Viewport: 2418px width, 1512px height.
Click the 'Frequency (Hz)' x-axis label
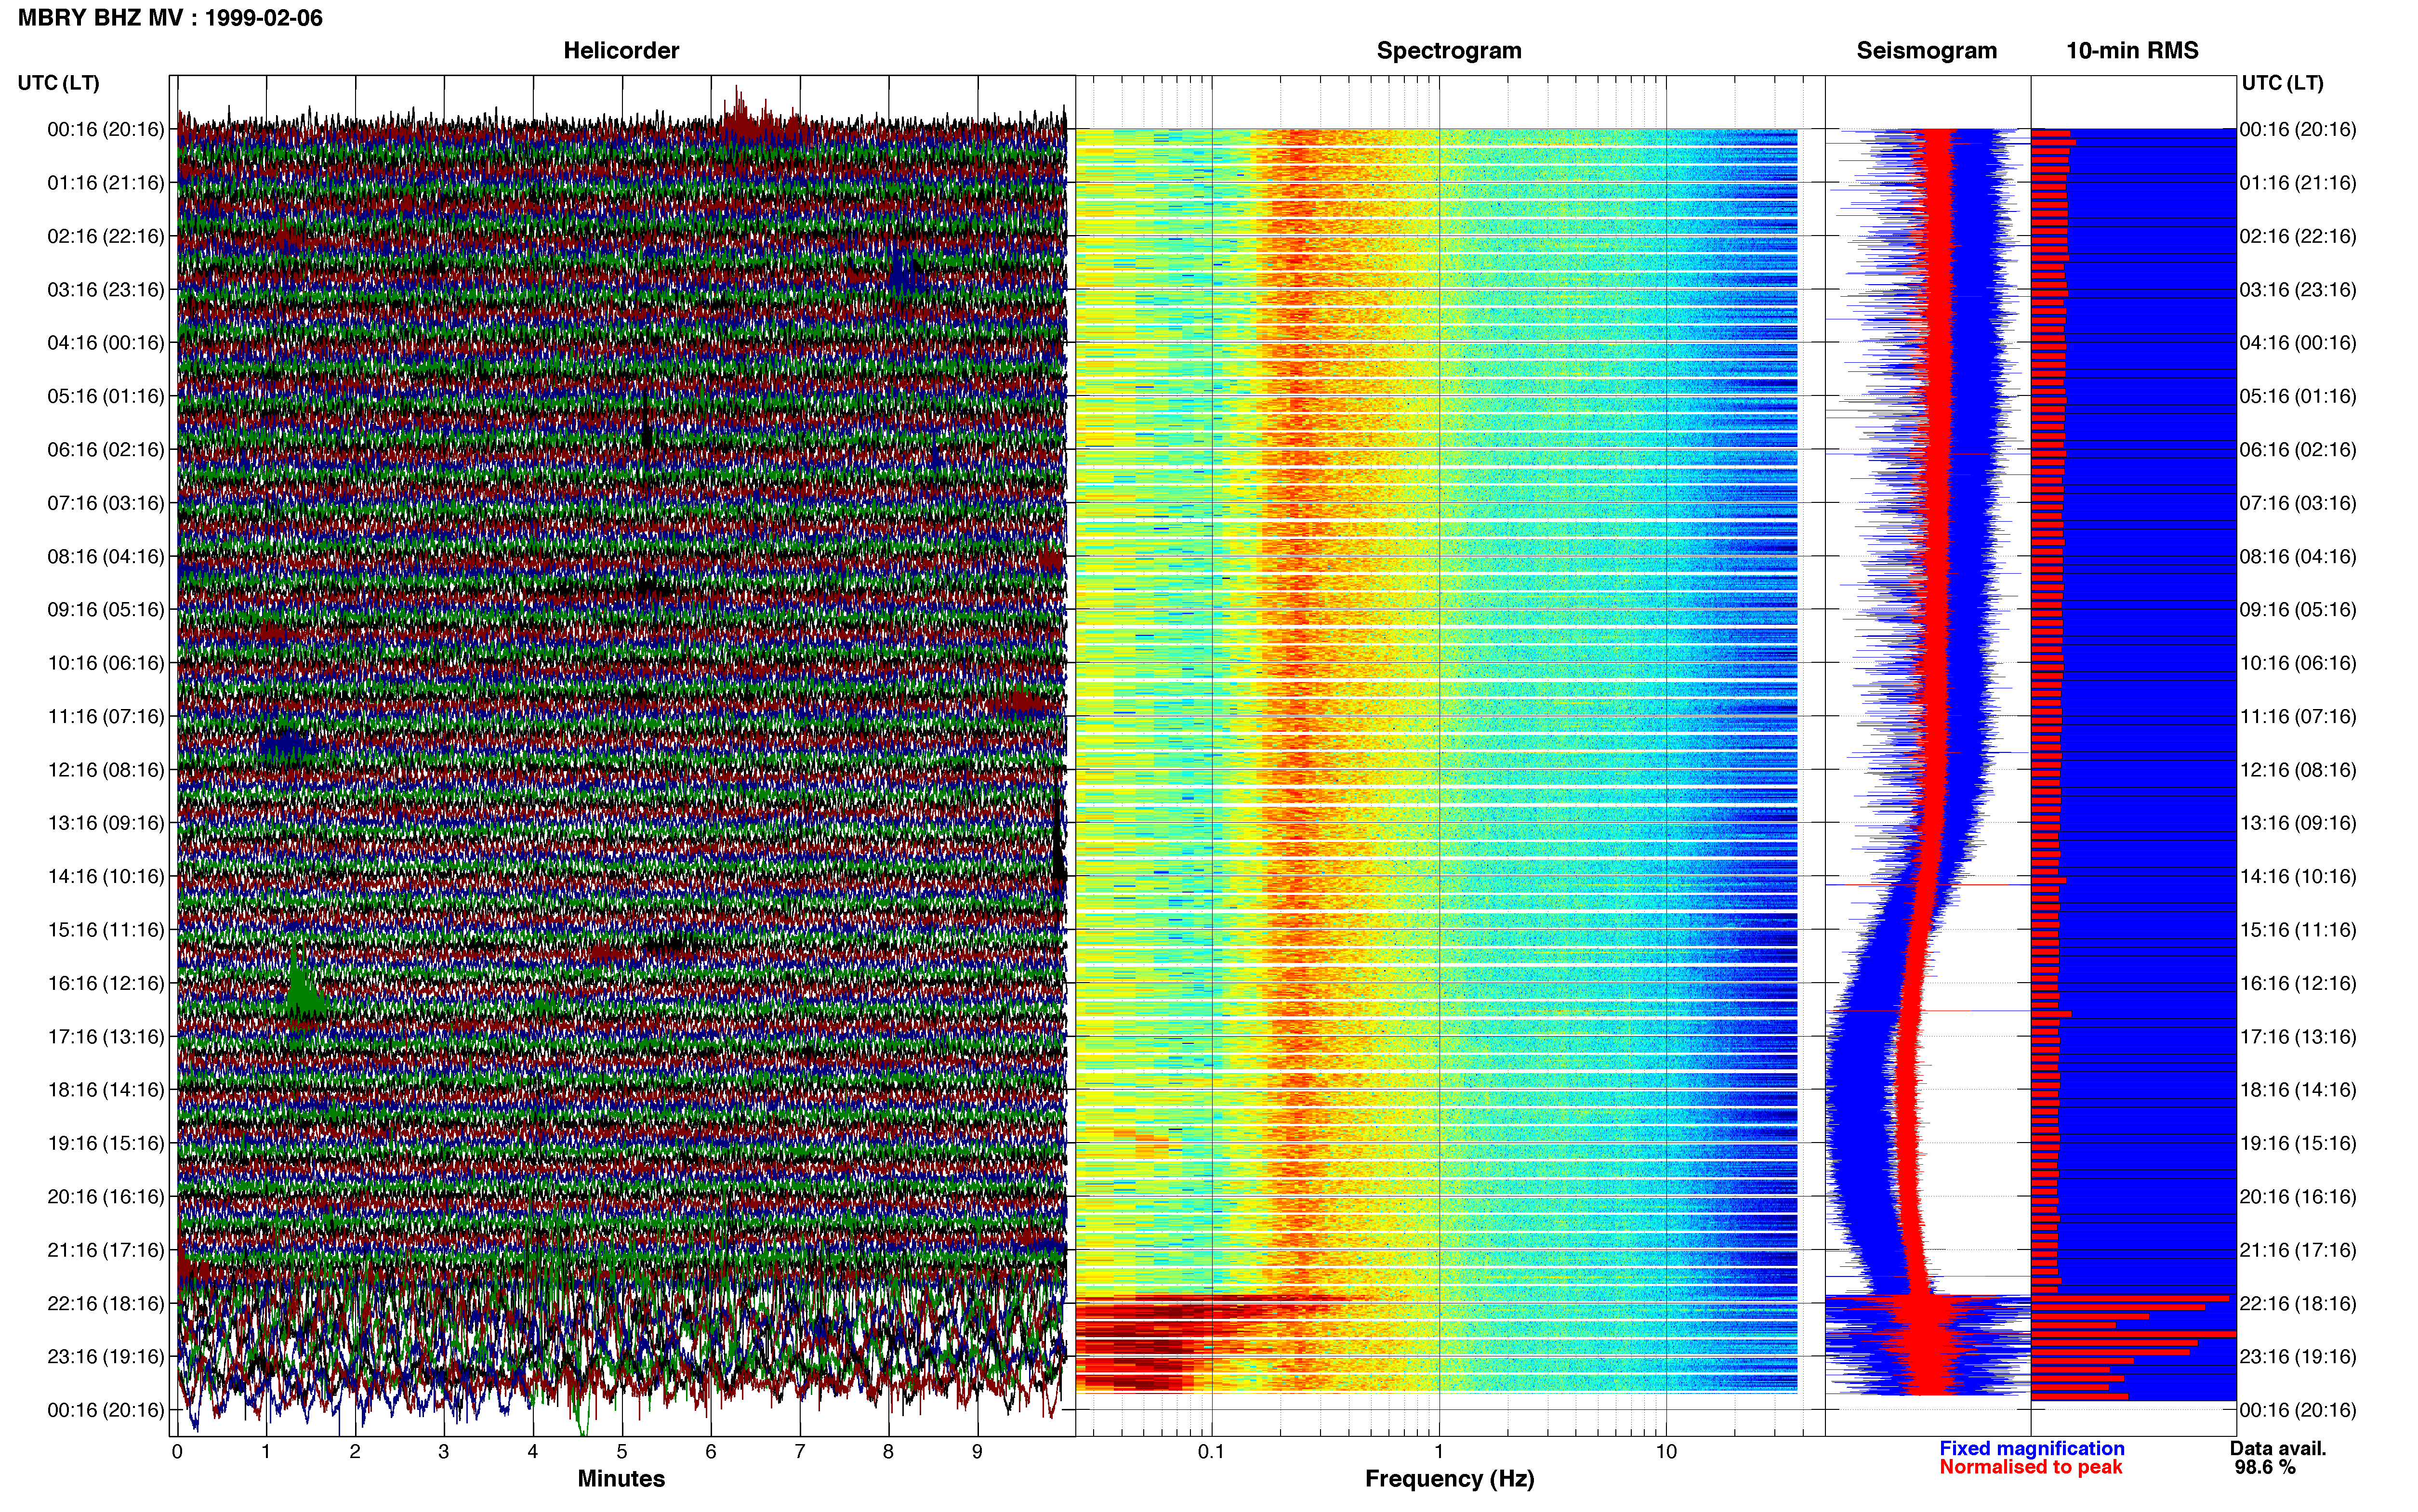tap(1449, 1479)
